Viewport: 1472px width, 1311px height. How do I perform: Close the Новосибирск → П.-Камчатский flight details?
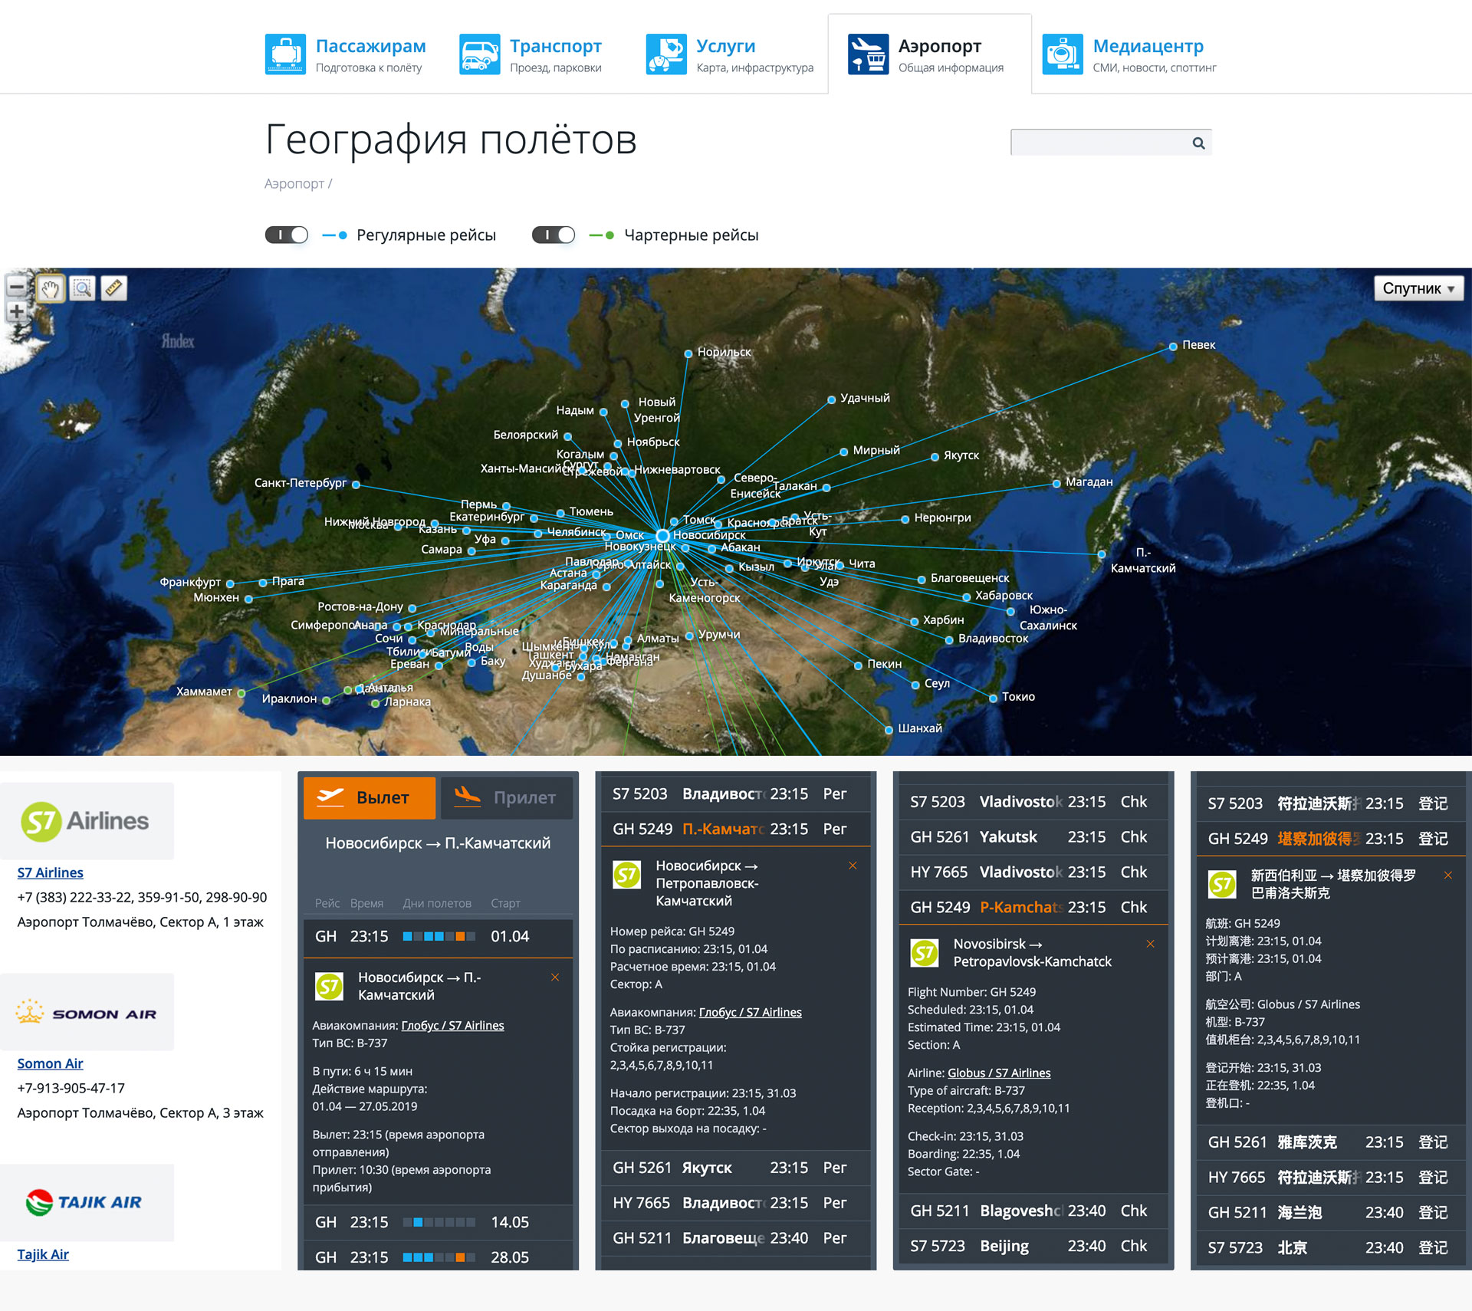(555, 978)
